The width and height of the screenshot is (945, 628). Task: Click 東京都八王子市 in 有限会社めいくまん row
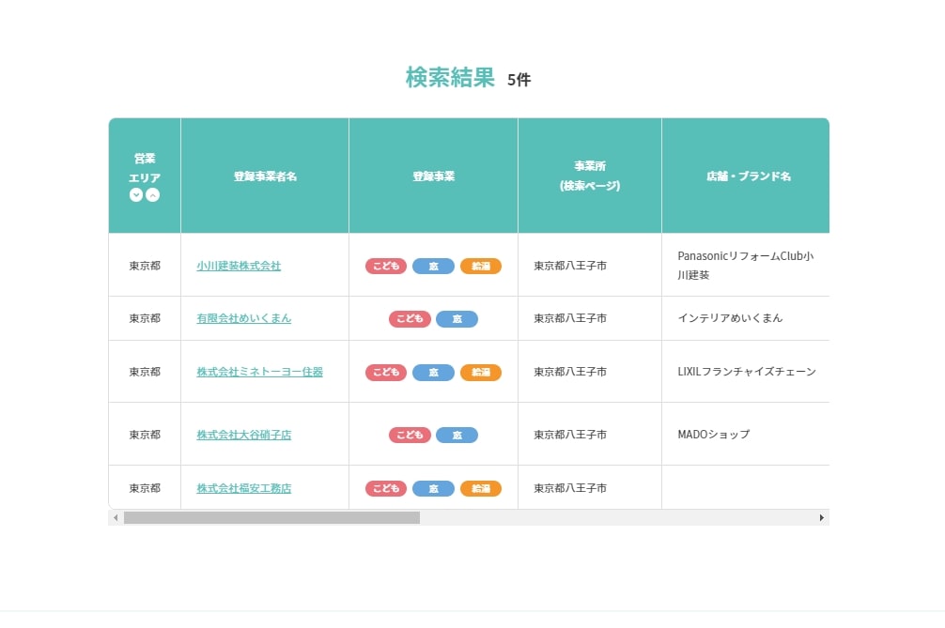tap(570, 318)
